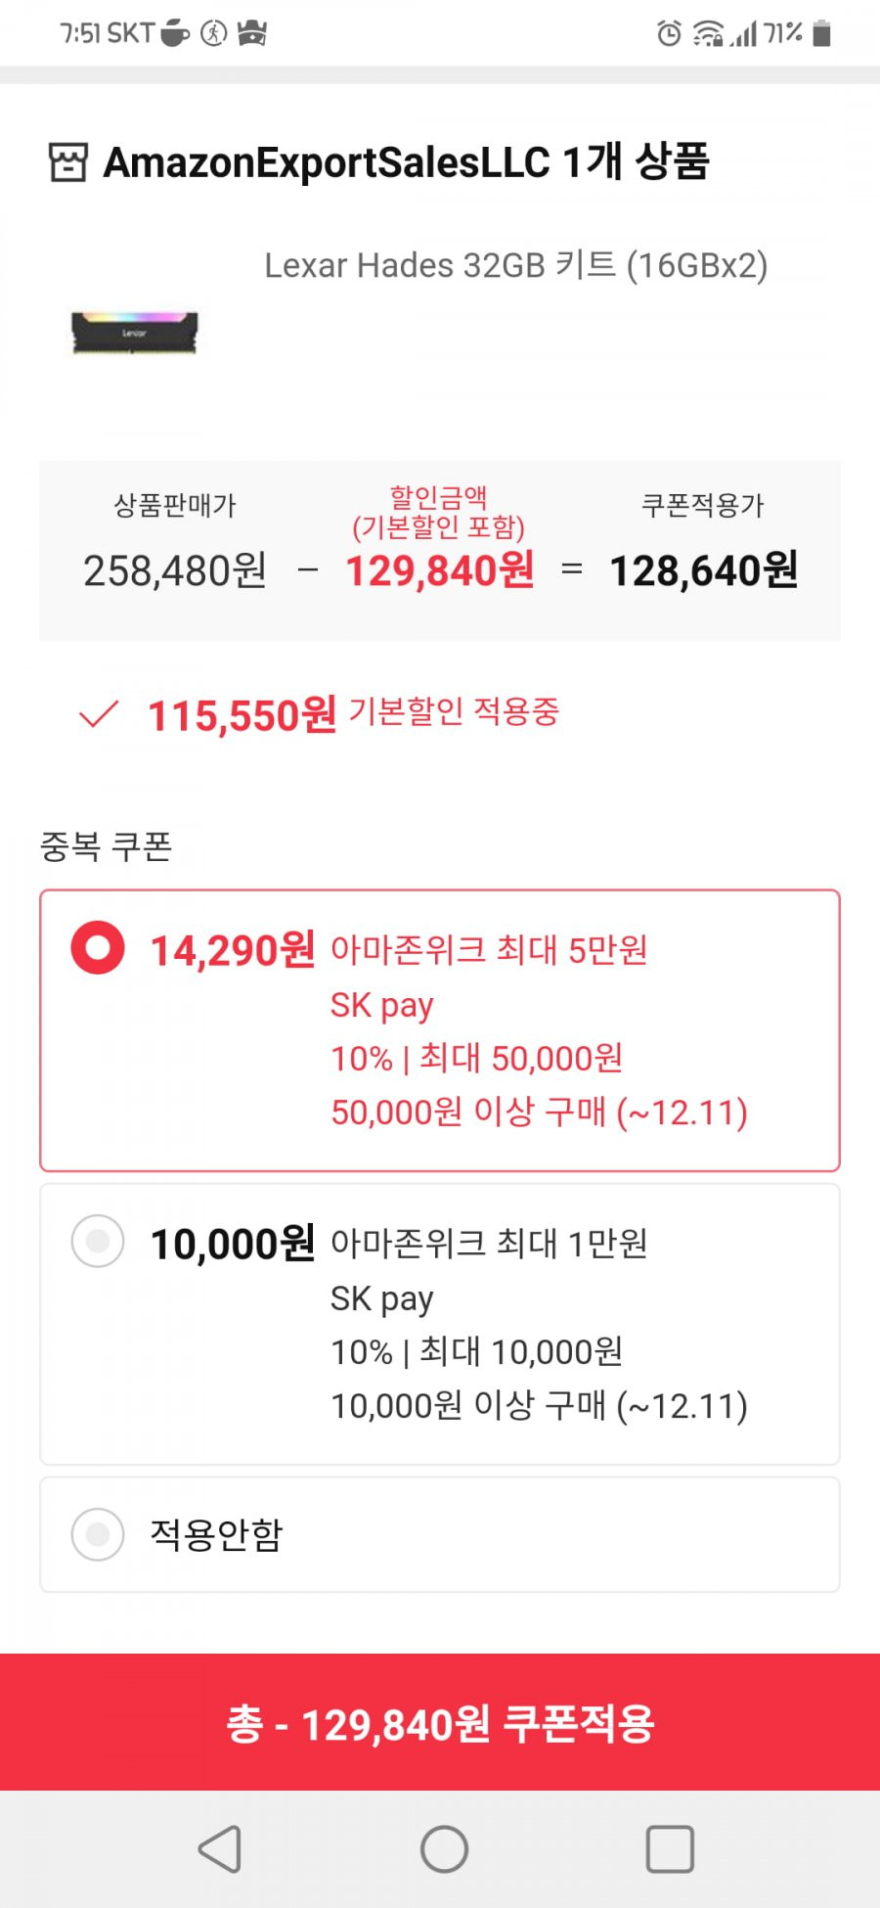The height and width of the screenshot is (1908, 880).
Task: Tap the red checkmark beside 115,550원
Action: point(99,714)
